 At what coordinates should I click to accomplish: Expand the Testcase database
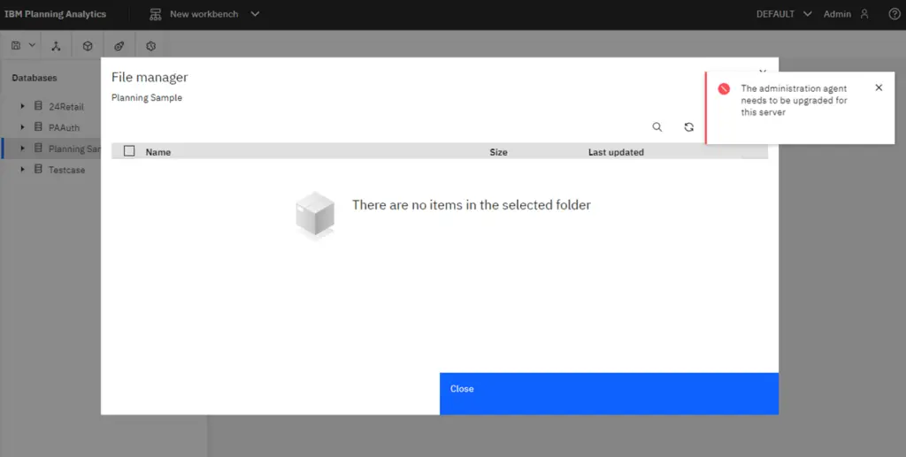[x=22, y=170]
